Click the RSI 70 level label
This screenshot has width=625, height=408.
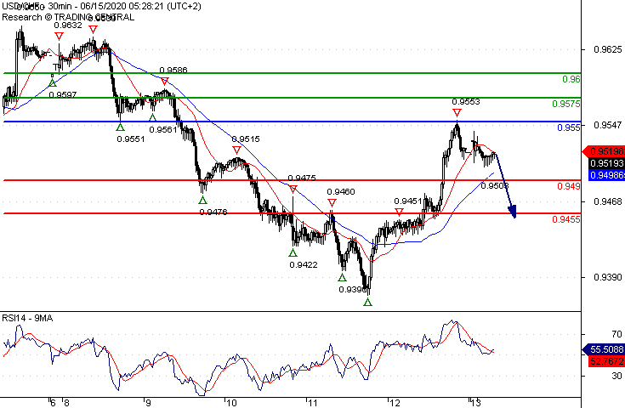616,334
